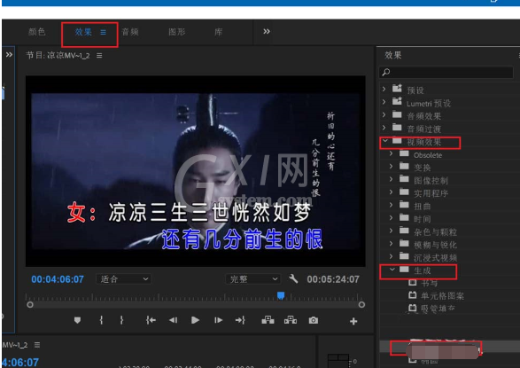Click left handle of monitor zoom bar
The width and height of the screenshot is (520, 368).
pyautogui.click(x=30, y=305)
